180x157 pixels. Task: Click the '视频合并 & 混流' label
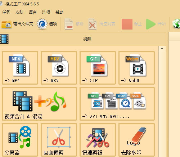pos(23,116)
